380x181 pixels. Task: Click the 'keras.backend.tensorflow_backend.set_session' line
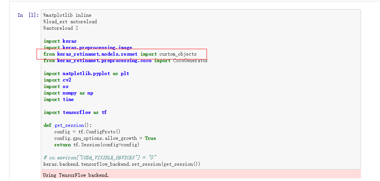click(122, 164)
